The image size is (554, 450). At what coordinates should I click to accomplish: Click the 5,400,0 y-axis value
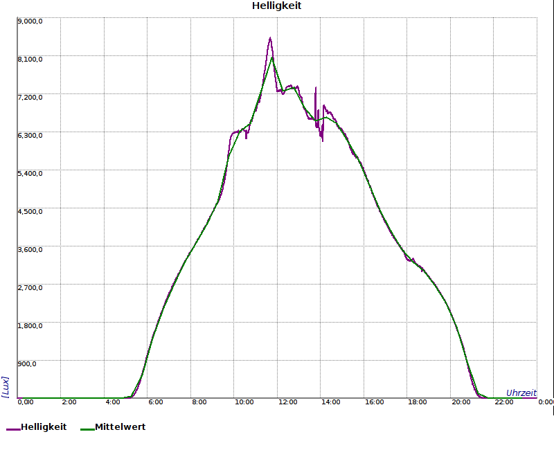[x=30, y=174]
